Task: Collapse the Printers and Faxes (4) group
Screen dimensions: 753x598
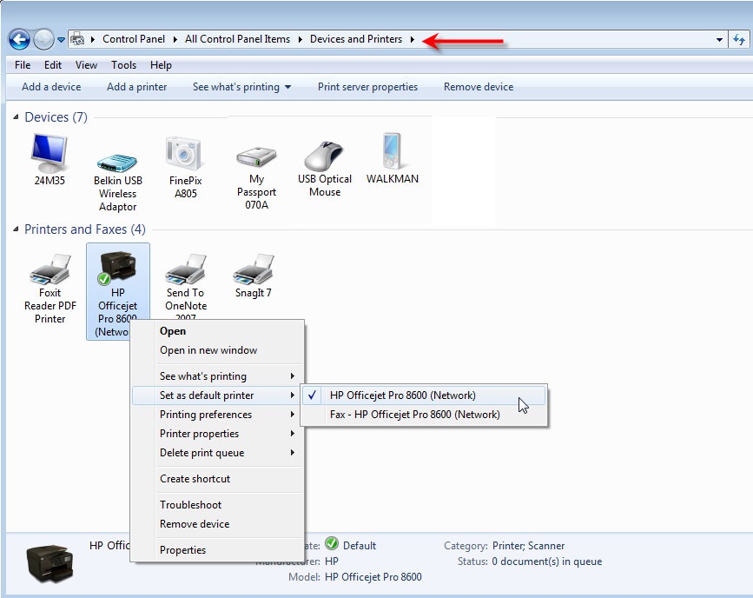Action: (x=16, y=229)
